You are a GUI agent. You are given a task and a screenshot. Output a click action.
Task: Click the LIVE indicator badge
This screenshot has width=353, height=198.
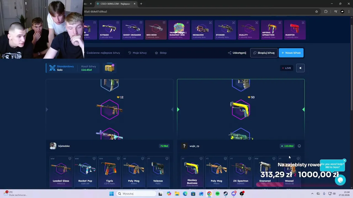[287, 68]
